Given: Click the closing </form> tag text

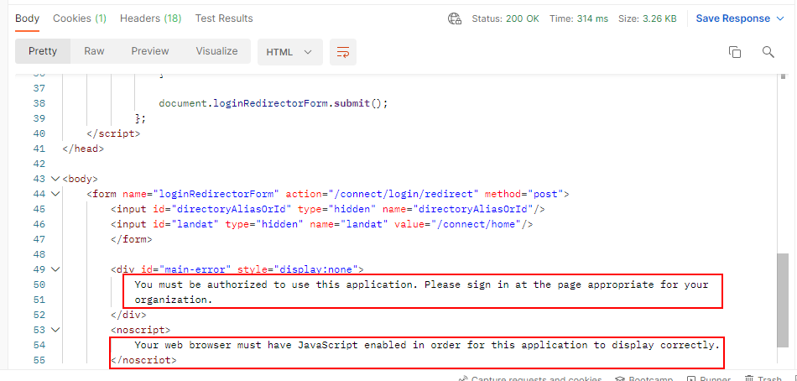Looking at the screenshot, I should (132, 239).
